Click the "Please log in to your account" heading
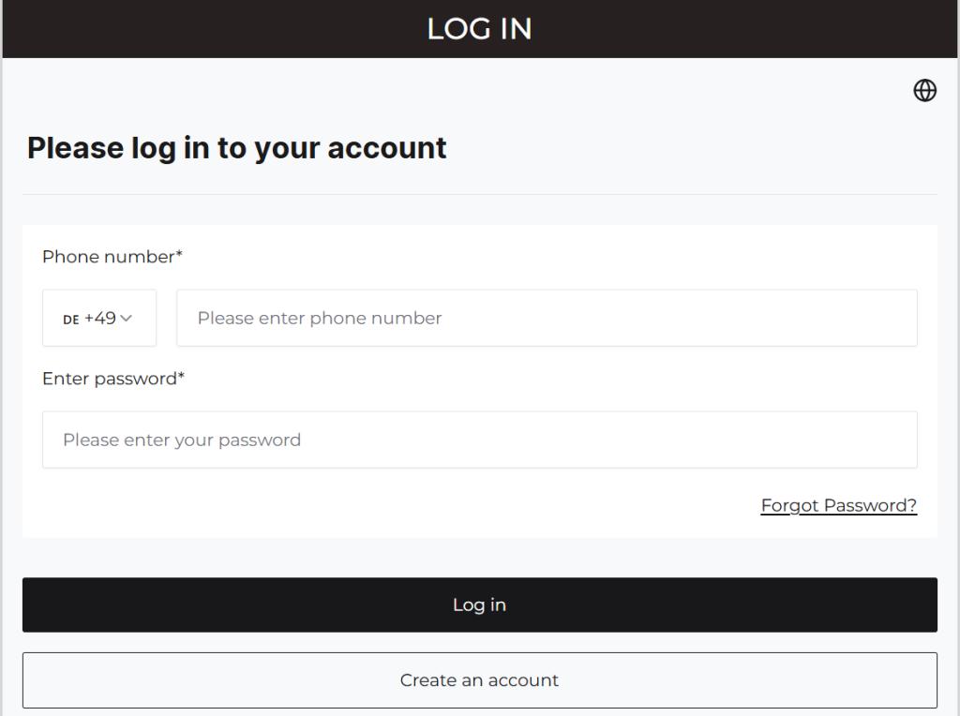960x716 pixels. (x=236, y=148)
